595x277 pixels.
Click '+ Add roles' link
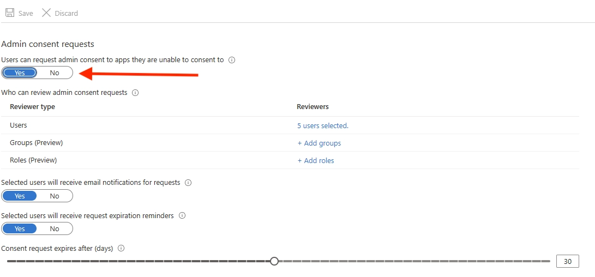tap(316, 161)
